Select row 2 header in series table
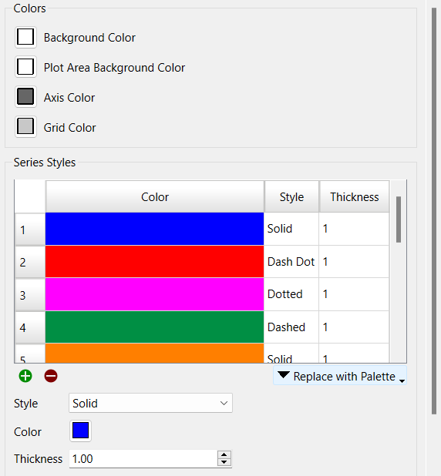Viewport: 441px width, 476px height. pos(30,262)
